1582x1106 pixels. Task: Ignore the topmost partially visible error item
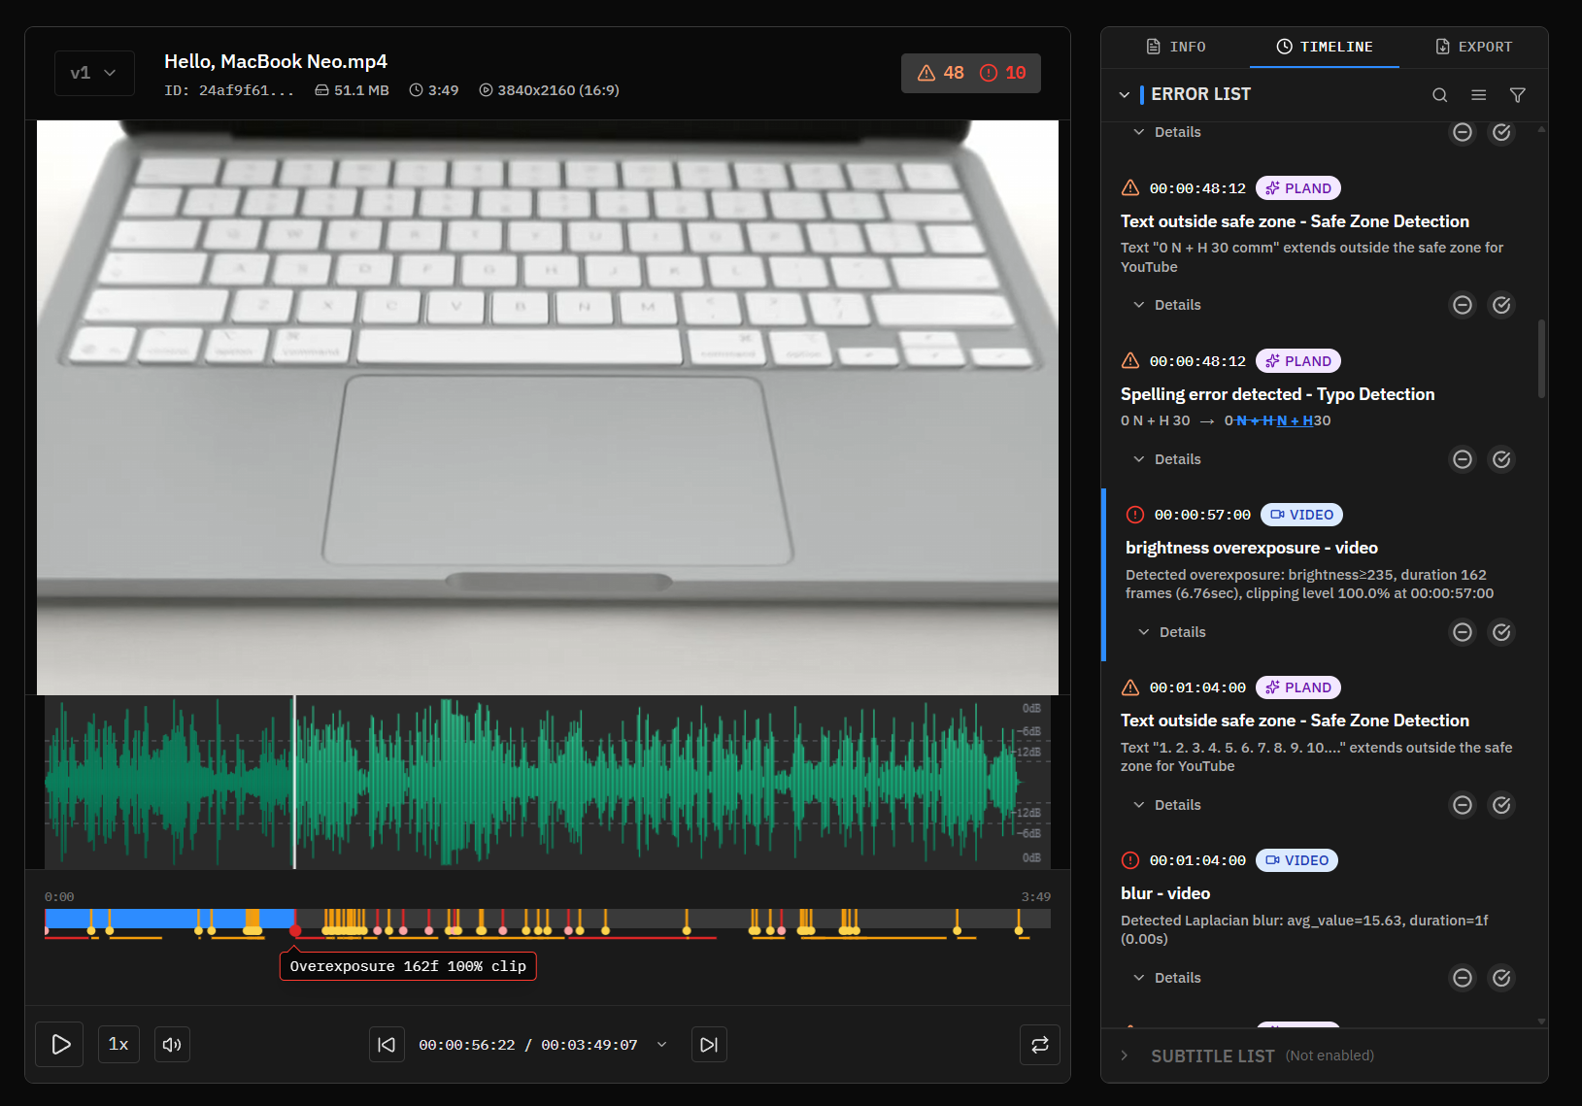pos(1463,132)
